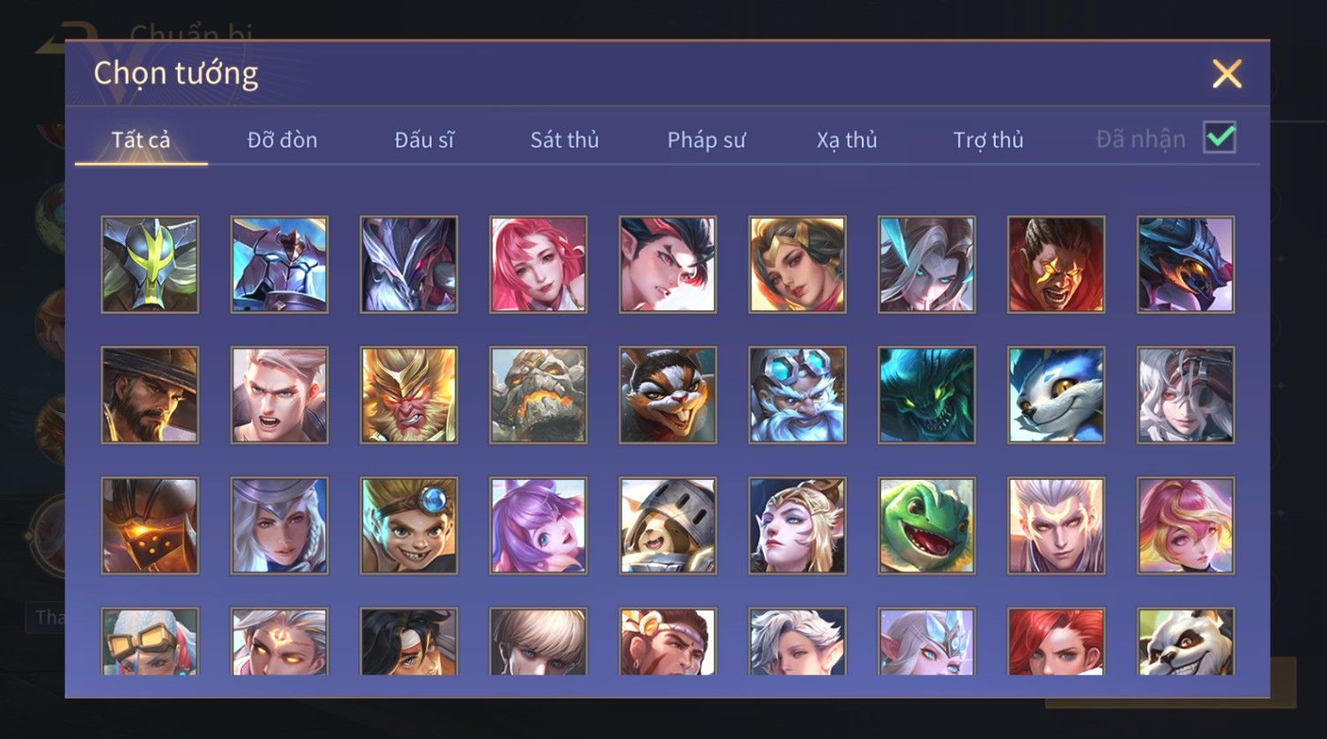Select the Đấu sĩ tab
1327x739 pixels.
[424, 140]
